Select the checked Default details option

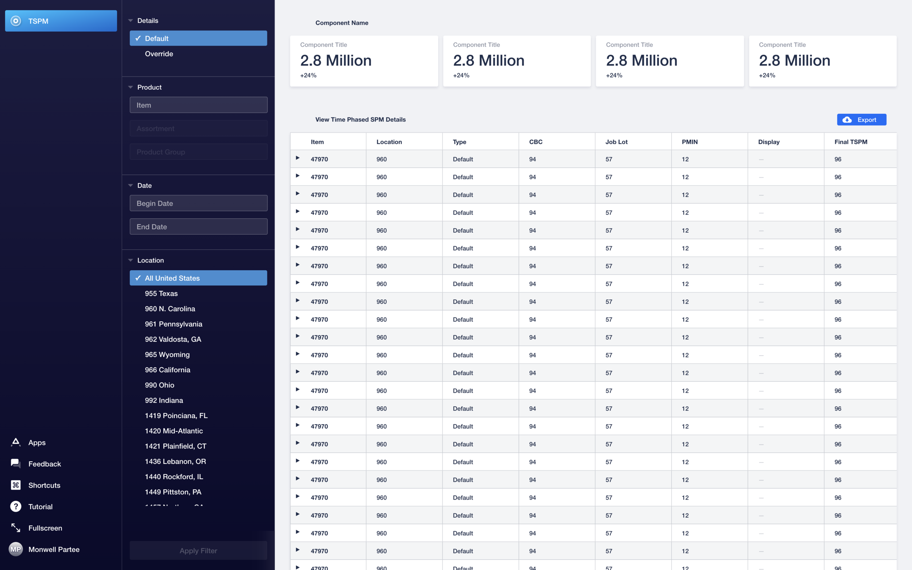tap(198, 38)
